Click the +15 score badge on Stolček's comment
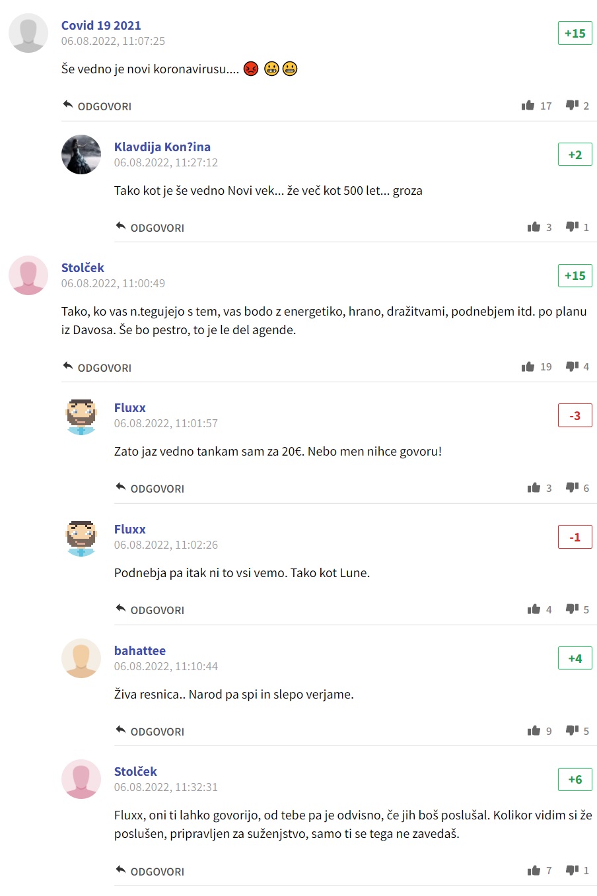The image size is (597, 896). click(575, 275)
